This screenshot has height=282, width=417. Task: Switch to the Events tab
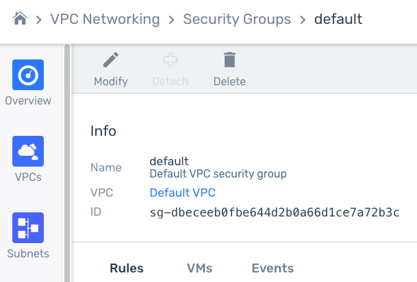[273, 268]
